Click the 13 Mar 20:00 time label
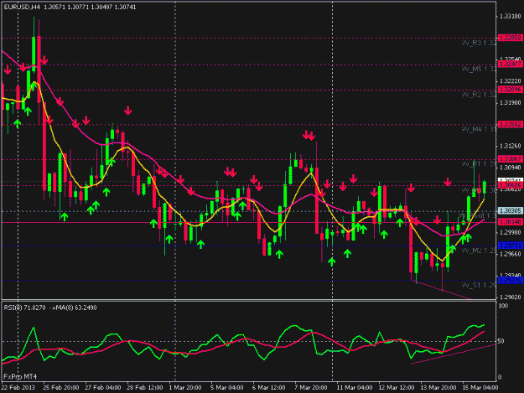Viewport: 524px width, 393px height. point(438,387)
